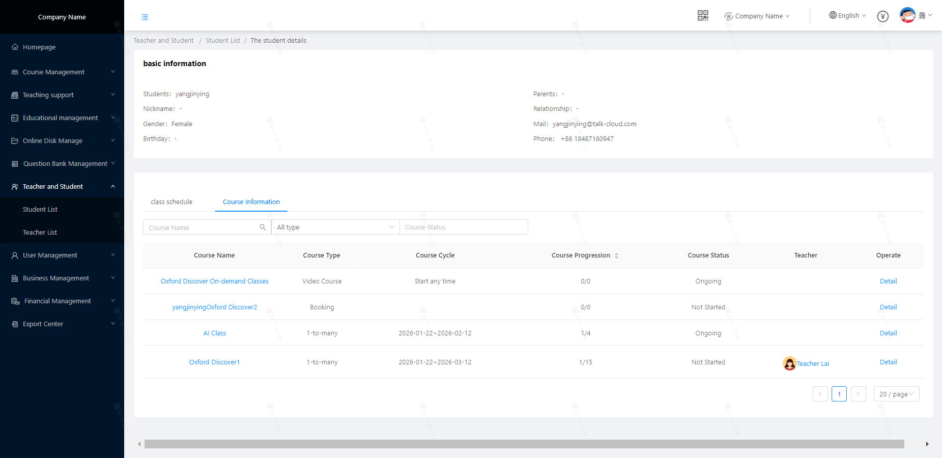Click the Homepage house icon in sidebar

coord(15,47)
